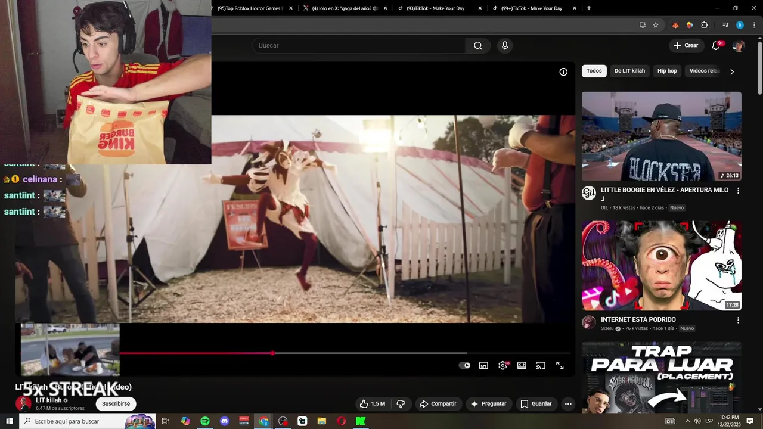Image resolution: width=763 pixels, height=429 pixels.
Task: Open Discord from the taskbar
Action: tap(224, 421)
